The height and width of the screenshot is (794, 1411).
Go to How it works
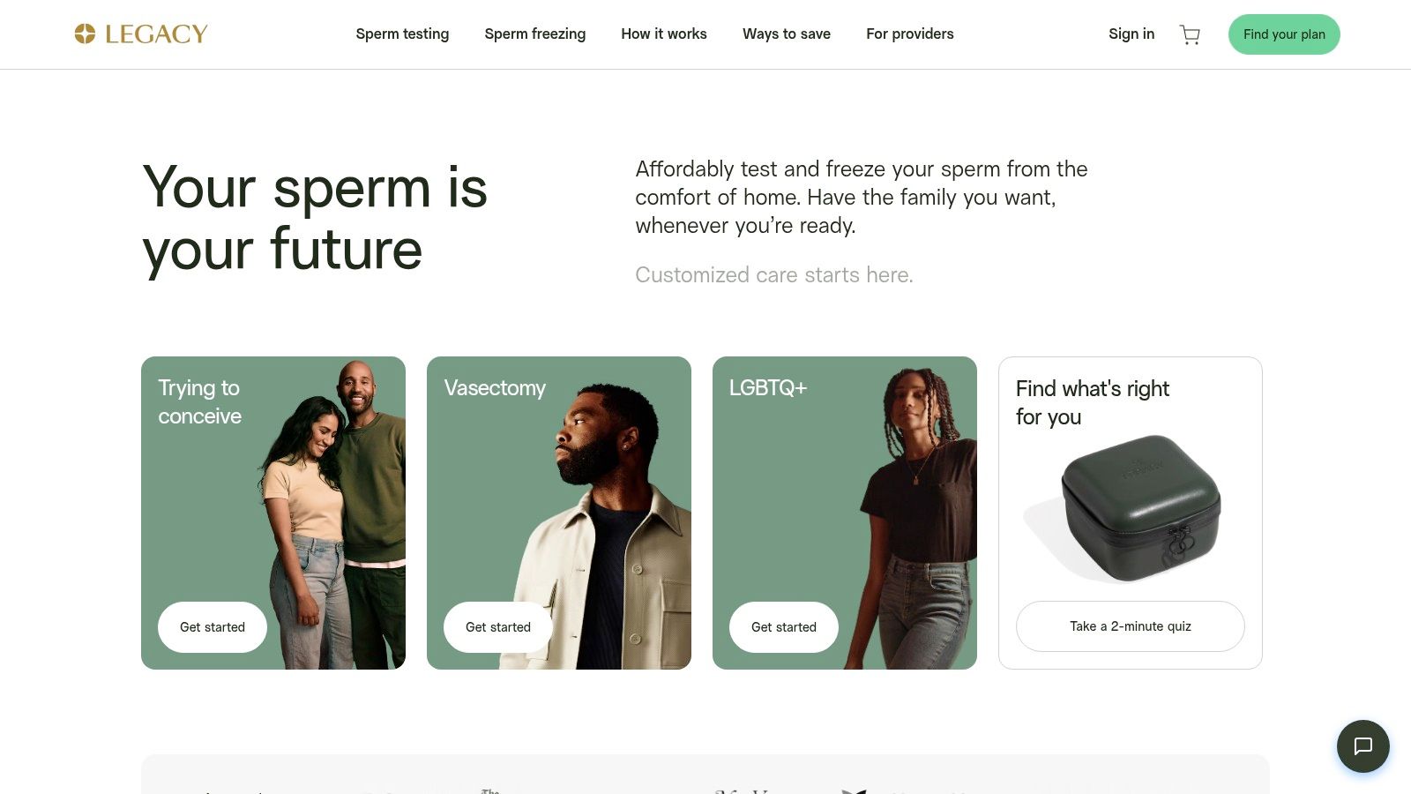[663, 34]
